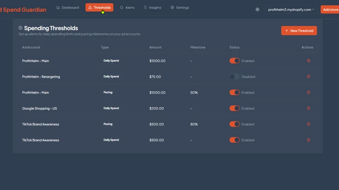Delete the TikTok Brand Awareness Pacing threshold
Viewport: 339px width, 190px height.
308,124
